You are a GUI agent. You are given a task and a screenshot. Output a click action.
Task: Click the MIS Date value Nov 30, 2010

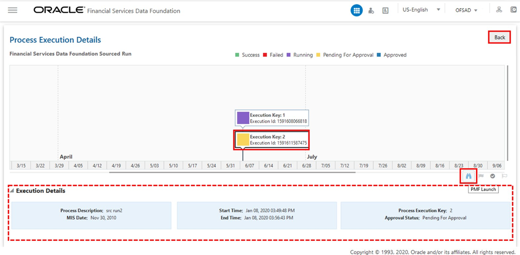click(103, 218)
